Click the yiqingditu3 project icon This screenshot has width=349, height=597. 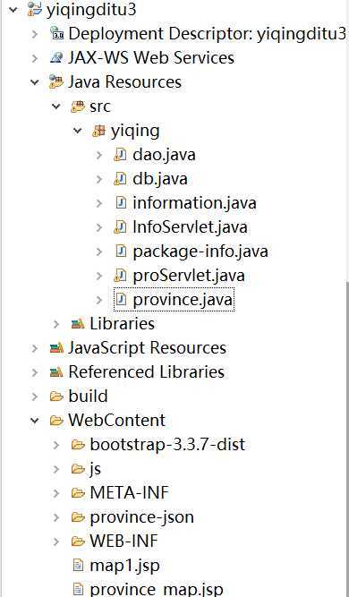(35, 9)
